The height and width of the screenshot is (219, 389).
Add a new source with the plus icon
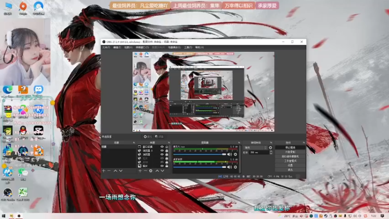click(140, 171)
